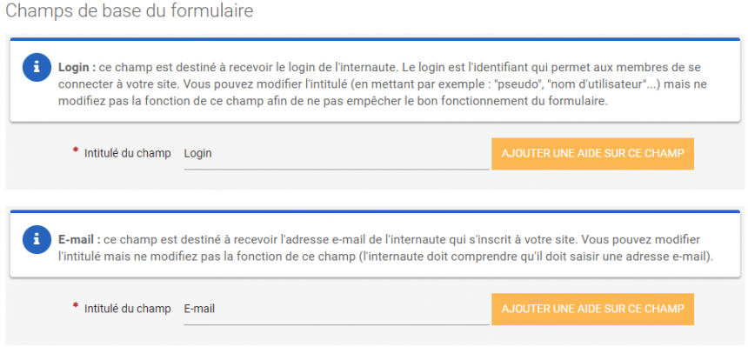
Task: Click the underline of the Login input field
Action: click(x=337, y=169)
